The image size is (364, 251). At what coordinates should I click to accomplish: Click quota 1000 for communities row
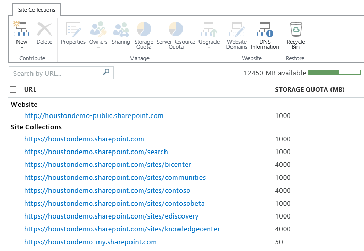click(283, 178)
